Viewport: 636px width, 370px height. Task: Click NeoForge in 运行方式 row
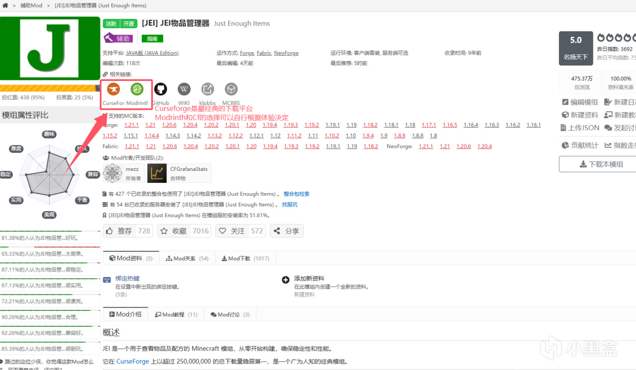coord(286,53)
